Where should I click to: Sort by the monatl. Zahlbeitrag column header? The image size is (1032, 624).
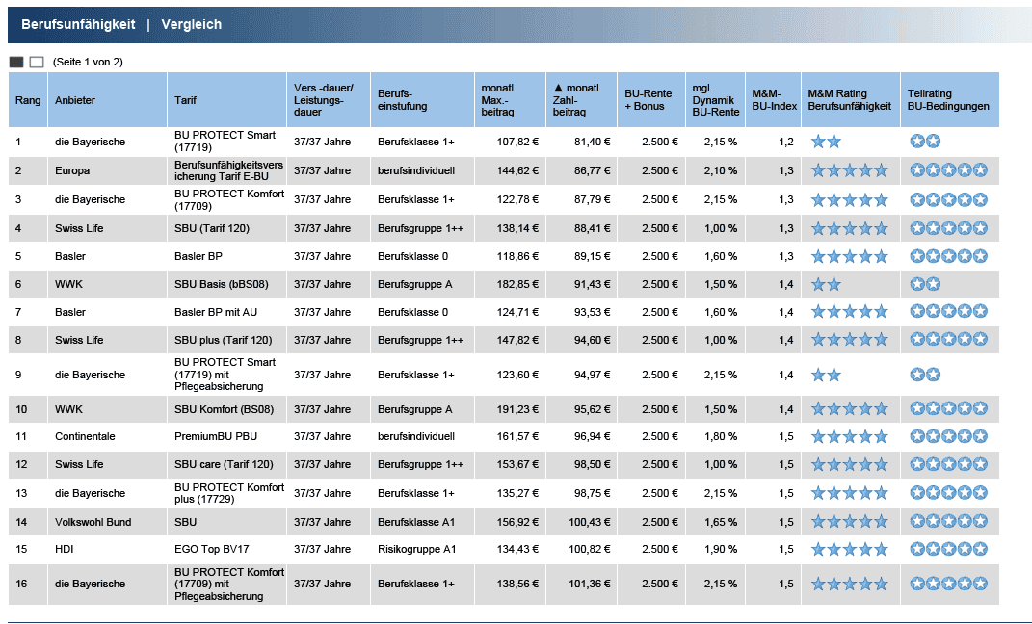click(x=579, y=100)
